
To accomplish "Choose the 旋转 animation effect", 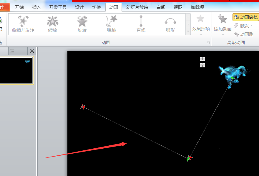I will pos(82,24).
